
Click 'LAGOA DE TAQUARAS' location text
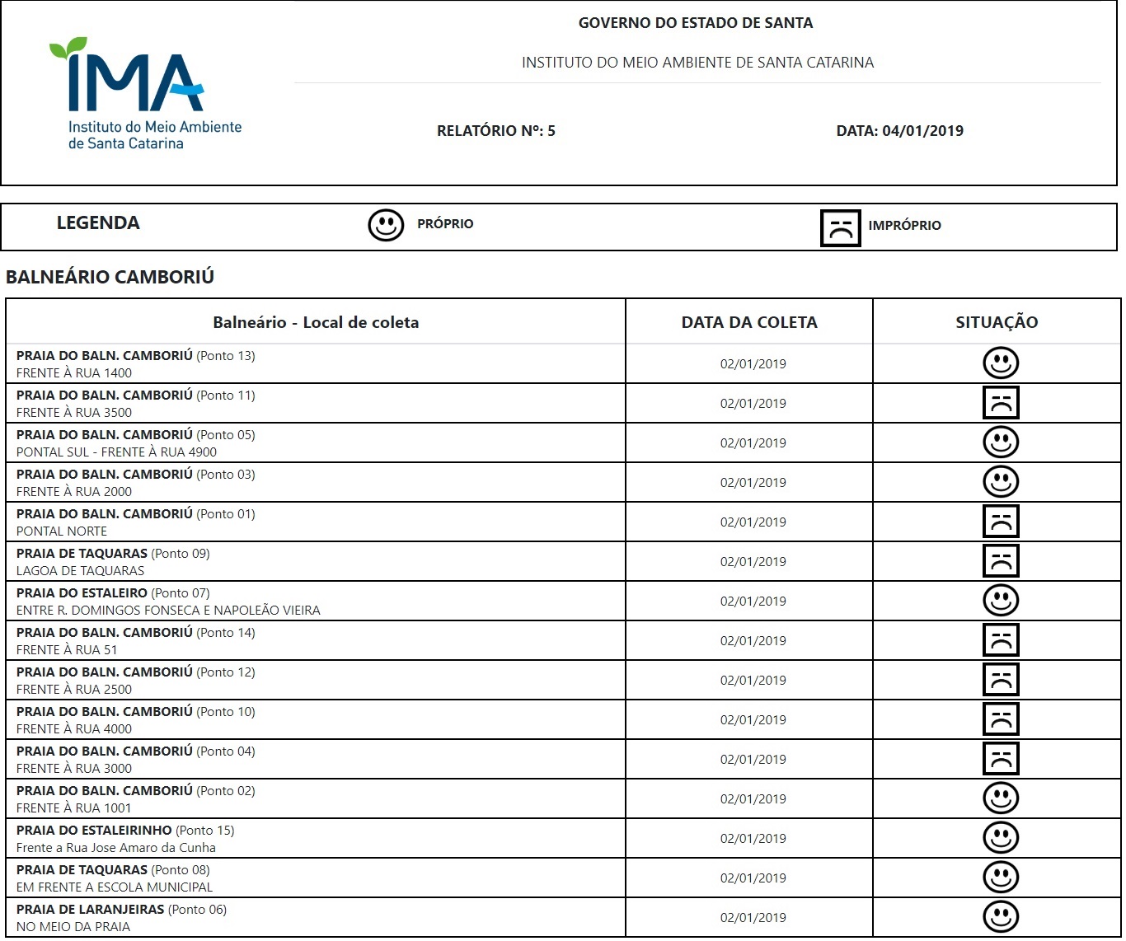[x=80, y=570]
